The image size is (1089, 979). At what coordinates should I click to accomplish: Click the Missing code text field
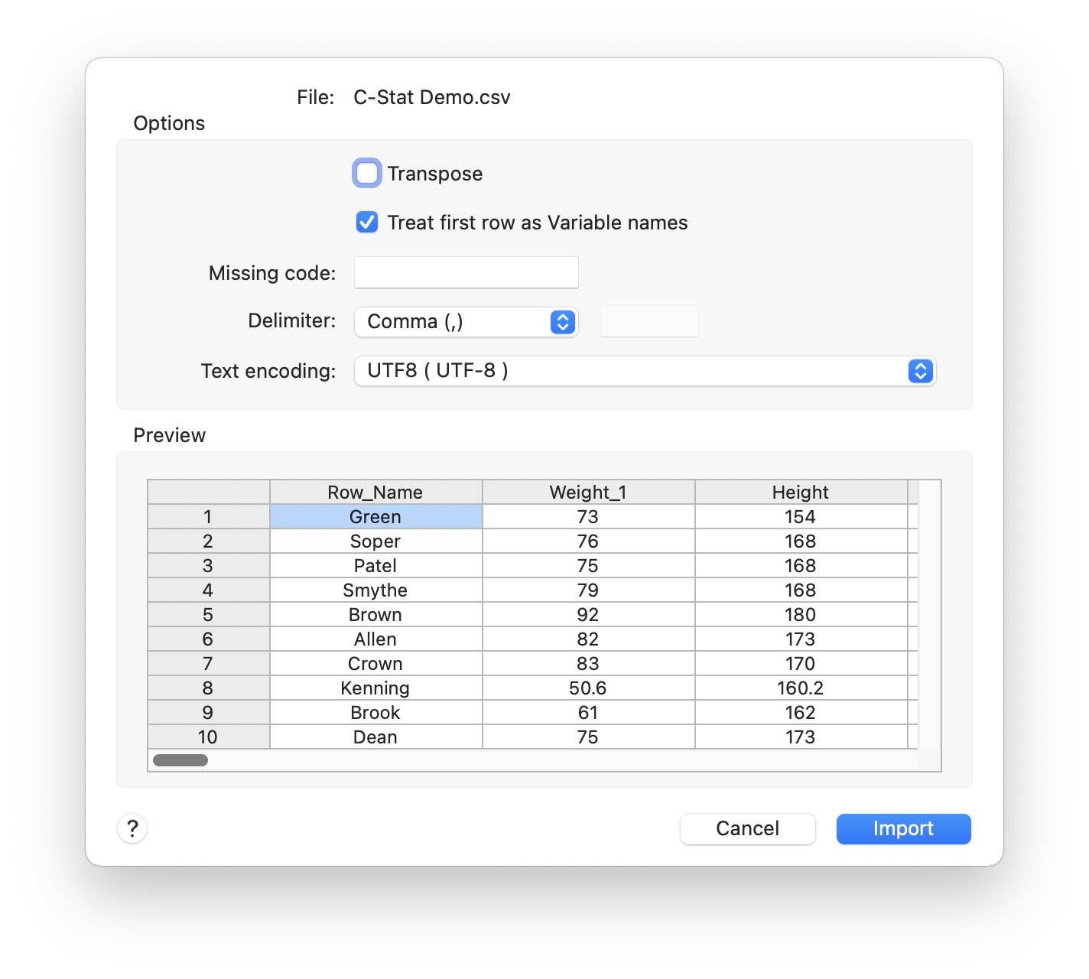point(466,273)
